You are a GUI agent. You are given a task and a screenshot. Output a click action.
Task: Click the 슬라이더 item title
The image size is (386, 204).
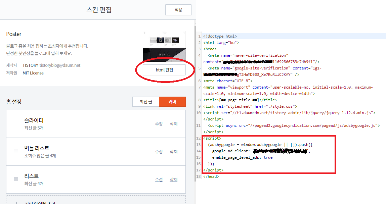click(34, 120)
